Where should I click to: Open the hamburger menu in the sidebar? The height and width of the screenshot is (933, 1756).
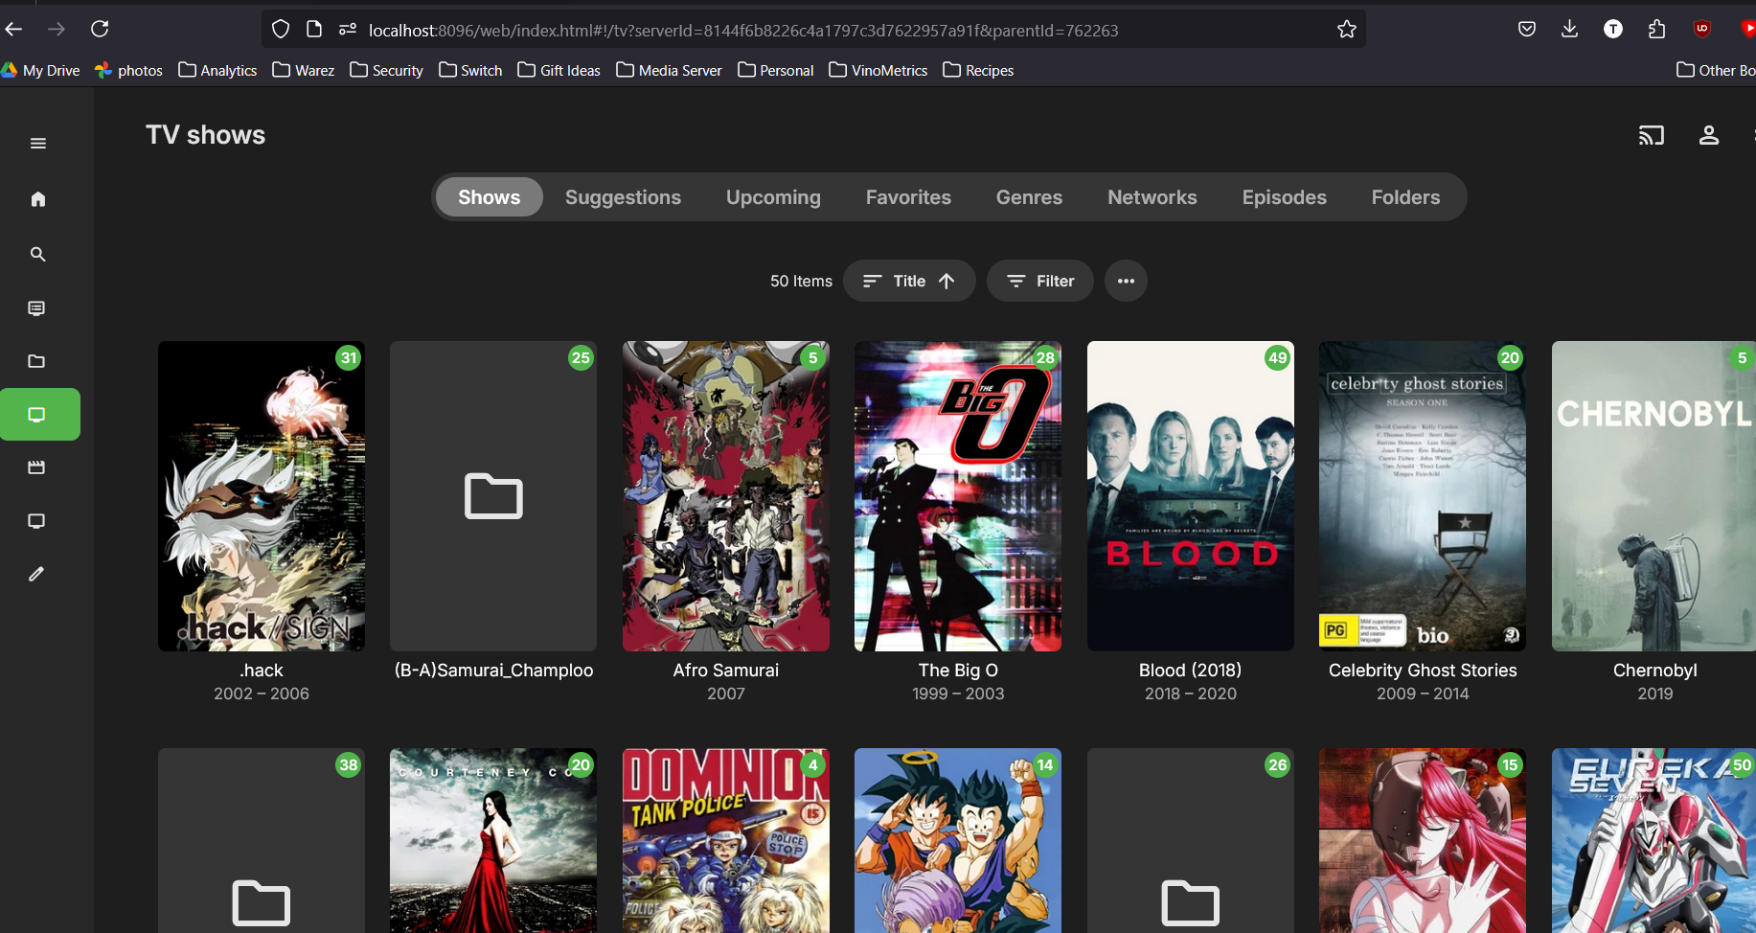pyautogui.click(x=38, y=144)
